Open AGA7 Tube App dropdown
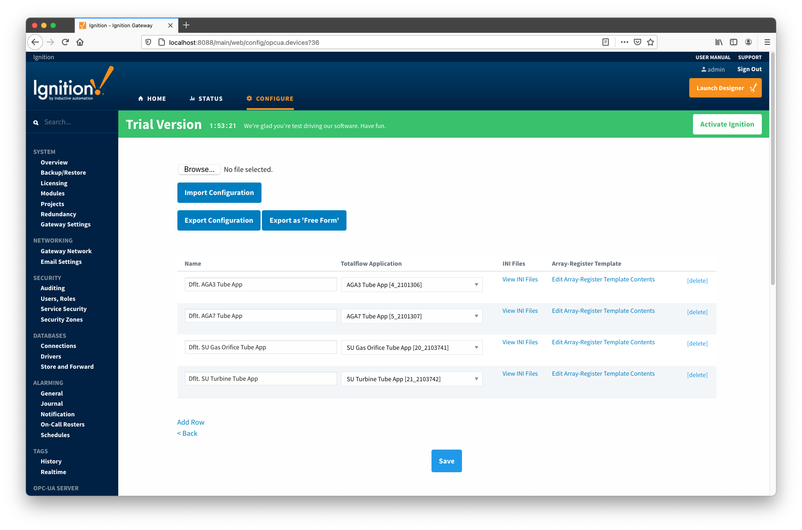Viewport: 802px width, 530px height. (412, 316)
